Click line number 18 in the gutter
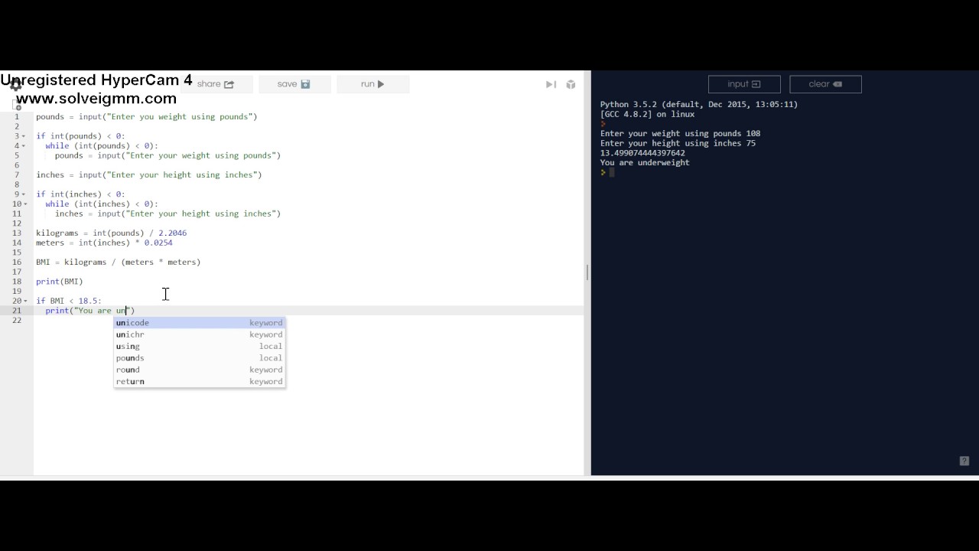Image resolution: width=979 pixels, height=551 pixels. [17, 282]
